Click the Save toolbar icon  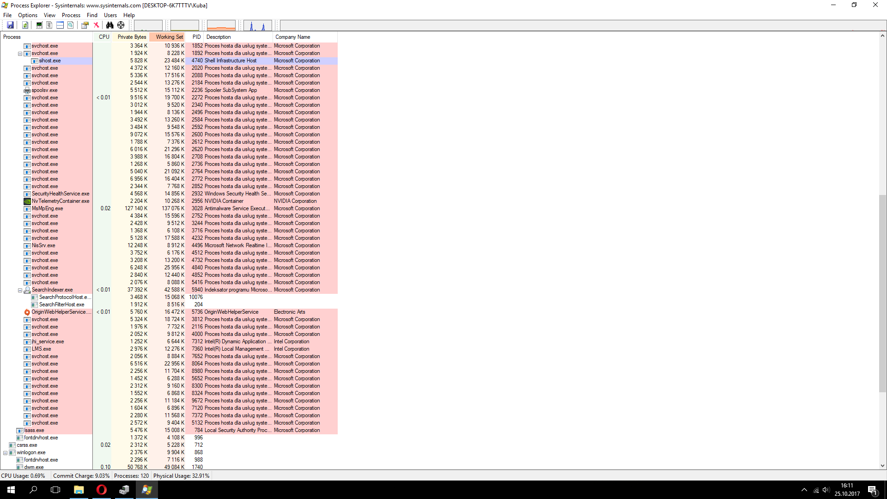click(x=10, y=25)
